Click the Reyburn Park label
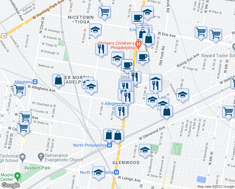This screenshot has height=189, width=235. pos(37,168)
